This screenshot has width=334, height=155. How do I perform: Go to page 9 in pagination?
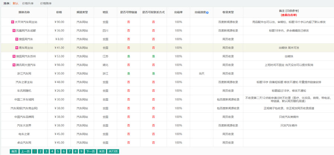point(81,151)
